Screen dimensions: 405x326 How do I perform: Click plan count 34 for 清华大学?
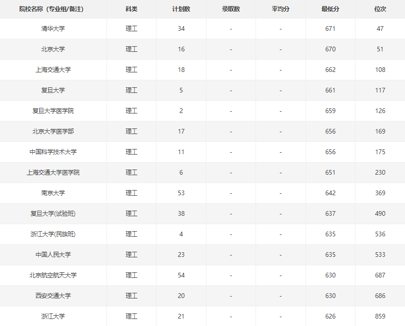[x=181, y=28]
